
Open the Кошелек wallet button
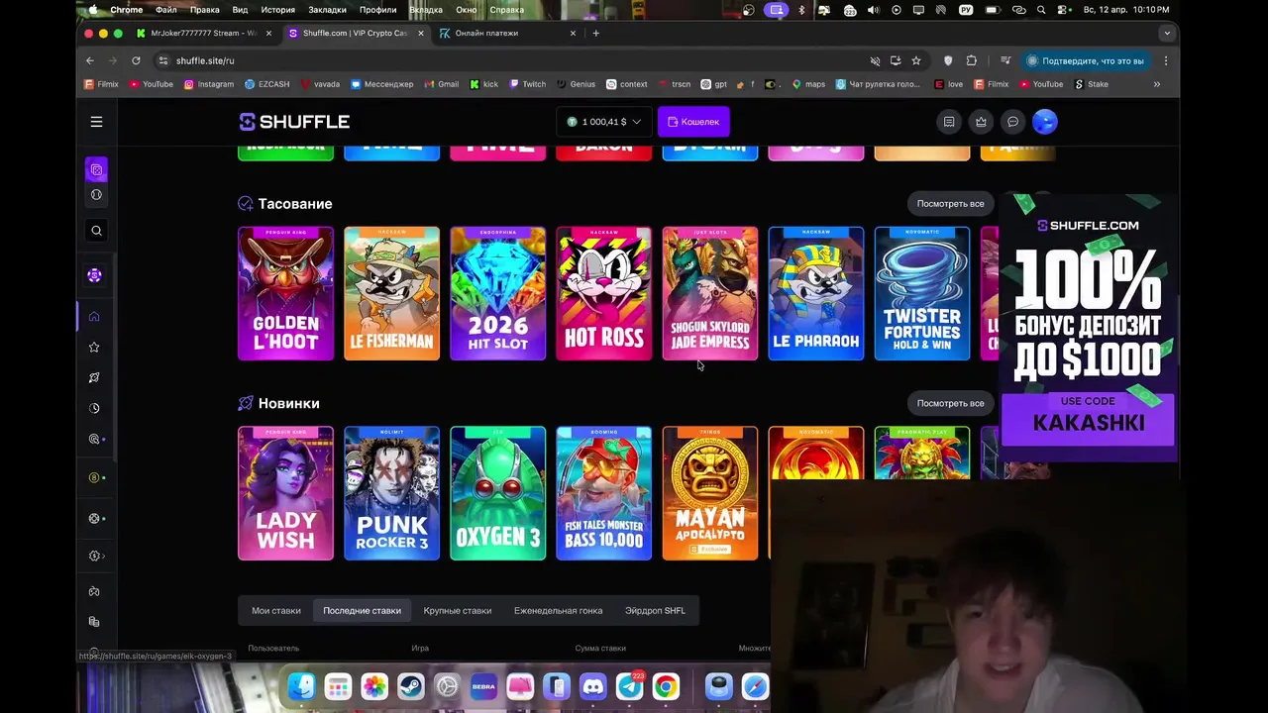(x=693, y=122)
